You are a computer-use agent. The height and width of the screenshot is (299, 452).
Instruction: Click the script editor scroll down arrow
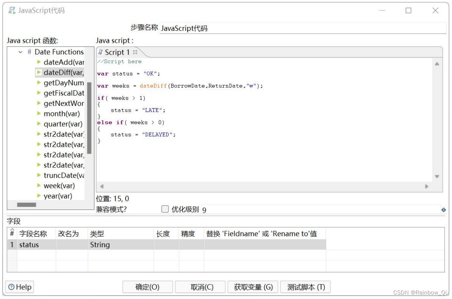437,176
